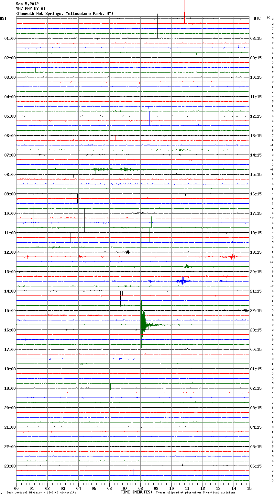
Task: Click the 'TIME (MINUTES)' axis title
Action: coord(137,492)
